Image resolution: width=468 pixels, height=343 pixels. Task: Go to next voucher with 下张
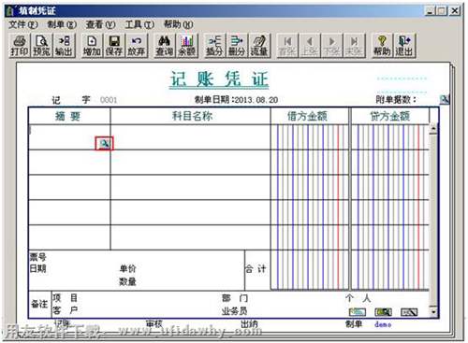[331, 46]
